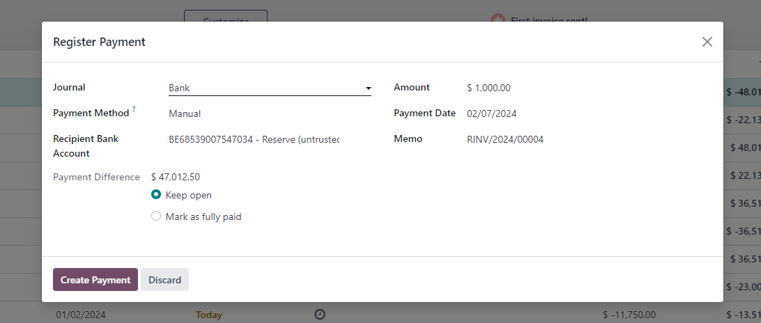This screenshot has height=323, width=761.
Task: Click the clock activity icon in background list
Action: 319,315
